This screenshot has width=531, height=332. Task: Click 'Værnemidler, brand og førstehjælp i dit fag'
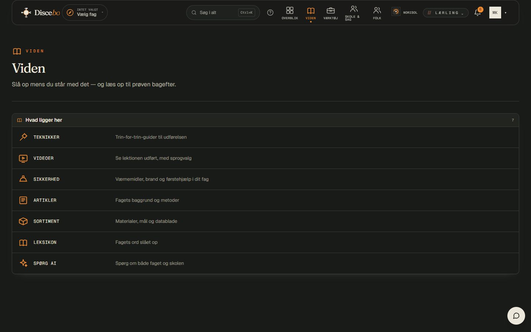162,179
